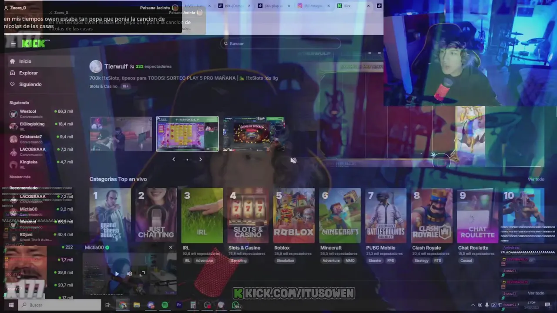Close the Mictia00 mini player

171,247
